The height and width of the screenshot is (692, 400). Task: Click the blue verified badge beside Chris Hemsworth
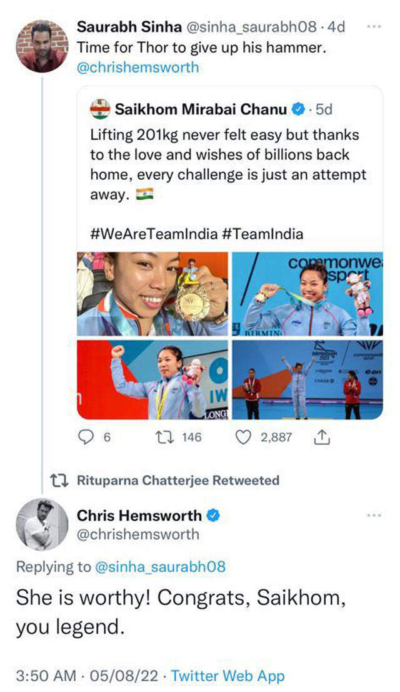click(214, 515)
